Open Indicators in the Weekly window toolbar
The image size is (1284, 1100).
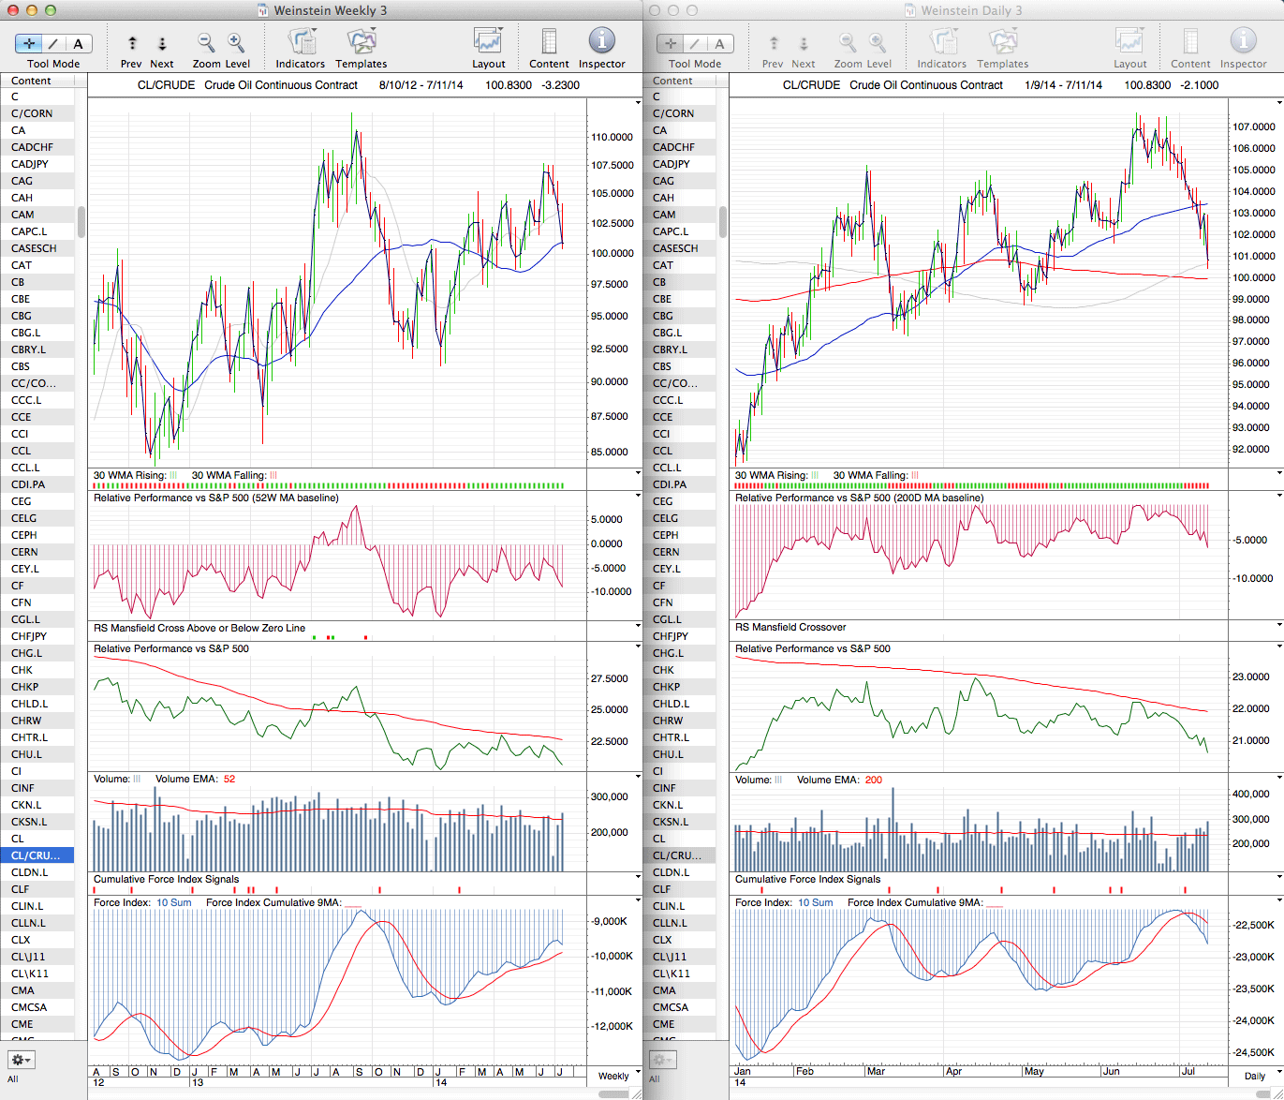click(x=301, y=42)
